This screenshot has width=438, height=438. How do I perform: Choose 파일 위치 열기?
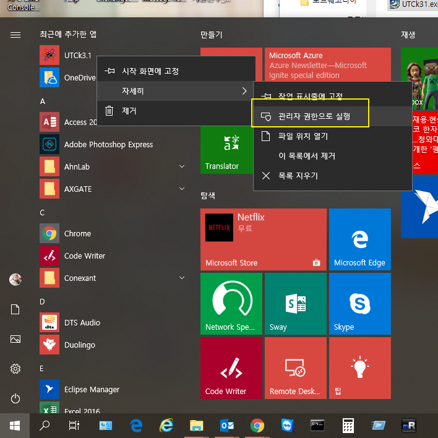click(332, 136)
